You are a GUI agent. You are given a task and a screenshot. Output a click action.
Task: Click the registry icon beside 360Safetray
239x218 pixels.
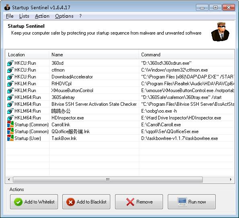(10, 97)
